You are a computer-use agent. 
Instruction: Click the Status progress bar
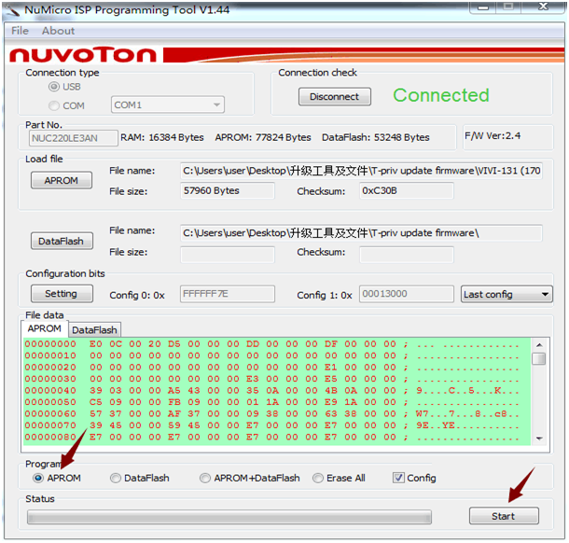pos(229,517)
